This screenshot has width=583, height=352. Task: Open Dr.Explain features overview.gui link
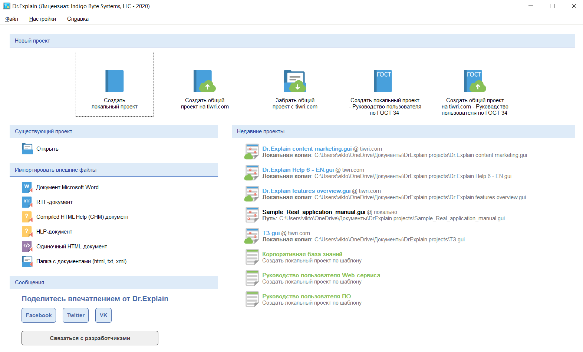click(x=306, y=191)
